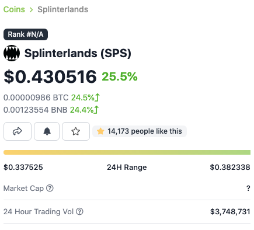This screenshot has width=254, height=230.
Task: Click the 24H range gradient bar
Action: (x=127, y=152)
